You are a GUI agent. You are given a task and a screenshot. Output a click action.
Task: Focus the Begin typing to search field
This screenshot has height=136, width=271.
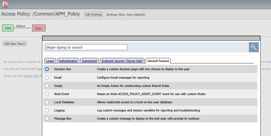(x=86, y=47)
